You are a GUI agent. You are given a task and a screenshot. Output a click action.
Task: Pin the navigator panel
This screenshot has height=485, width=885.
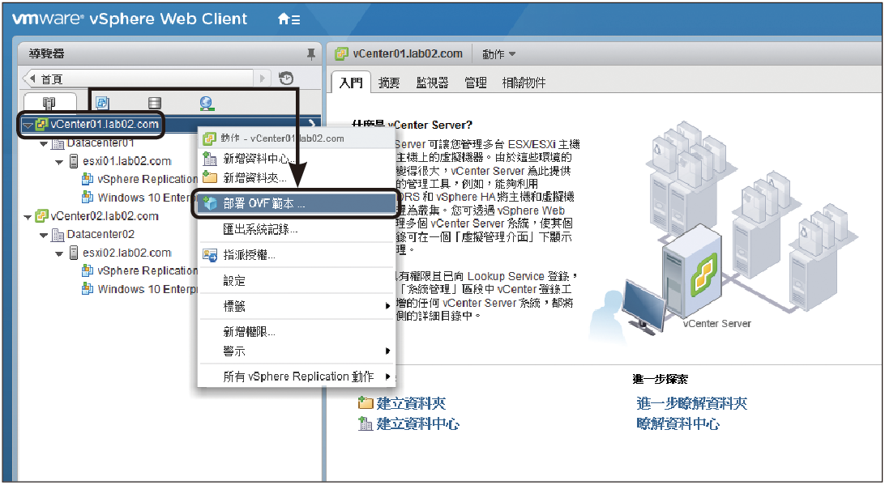(x=310, y=54)
